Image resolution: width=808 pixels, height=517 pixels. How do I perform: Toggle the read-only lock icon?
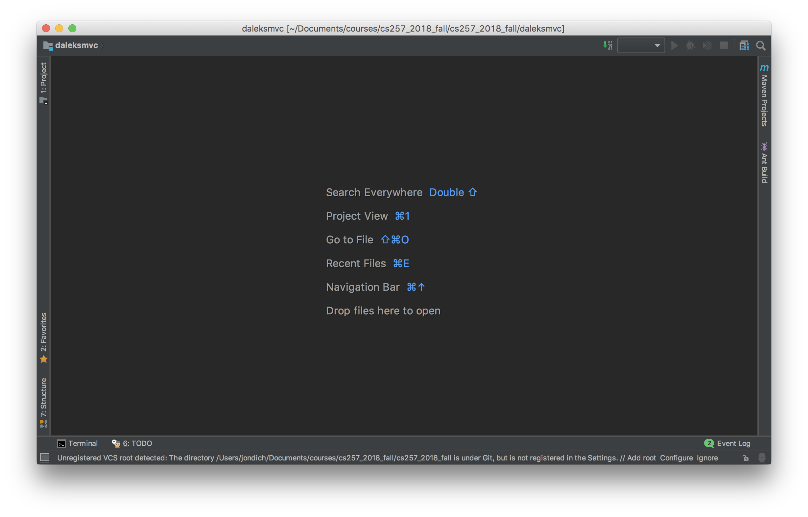click(745, 458)
